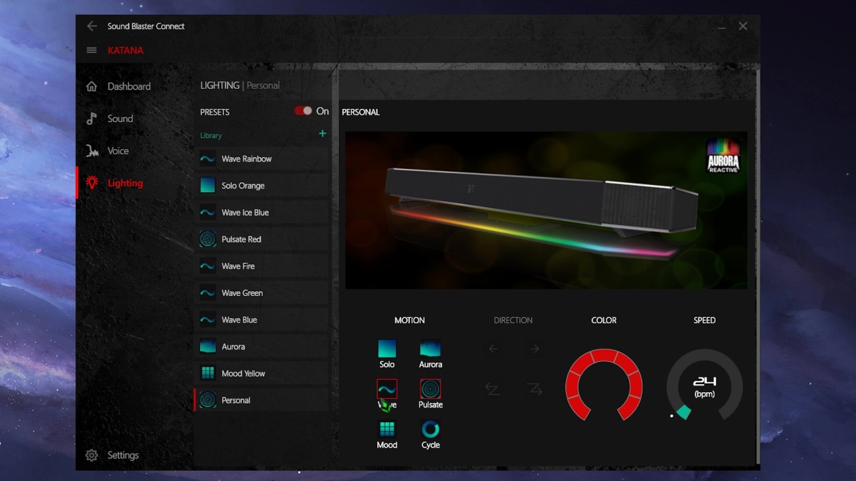This screenshot has height=481, width=856.
Task: Click the back arrow in title bar
Action: tap(92, 26)
